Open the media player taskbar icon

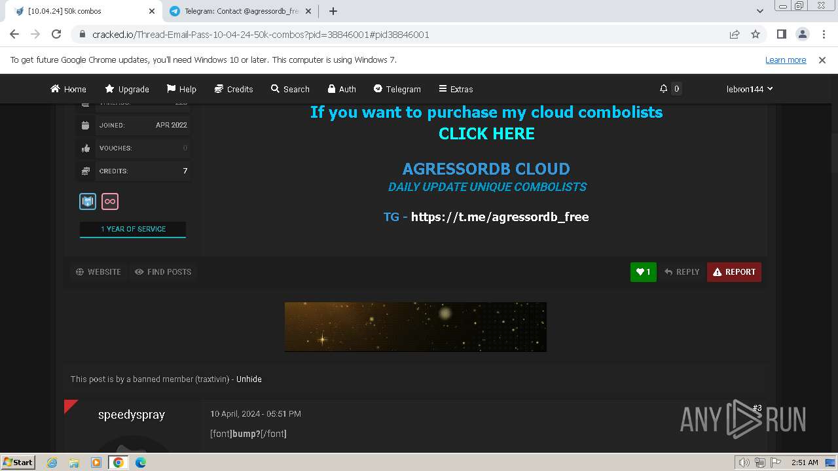point(96,462)
